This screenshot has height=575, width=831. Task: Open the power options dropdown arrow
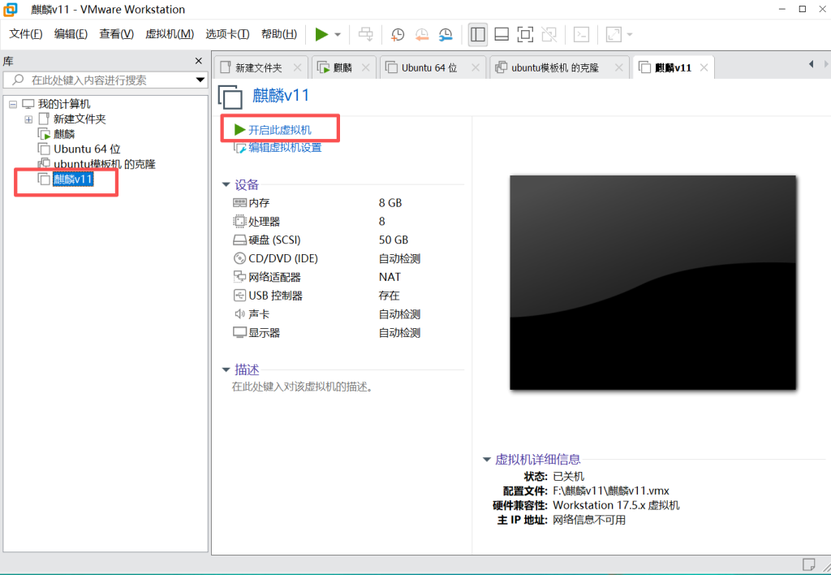(338, 35)
